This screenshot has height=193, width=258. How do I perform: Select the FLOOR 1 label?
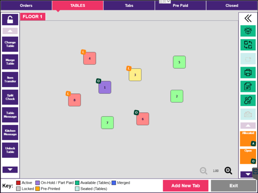click(x=33, y=17)
